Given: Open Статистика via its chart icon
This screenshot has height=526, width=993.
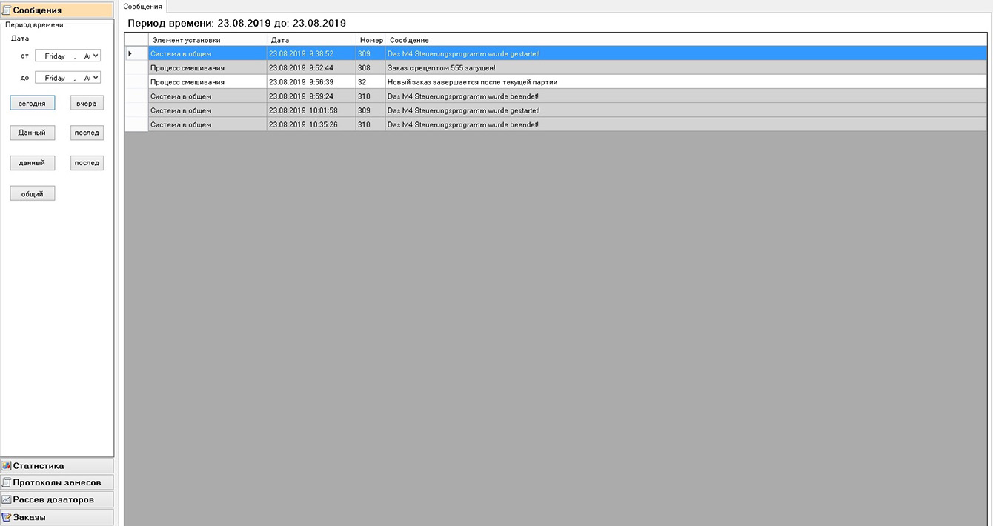Looking at the screenshot, I should tap(7, 466).
